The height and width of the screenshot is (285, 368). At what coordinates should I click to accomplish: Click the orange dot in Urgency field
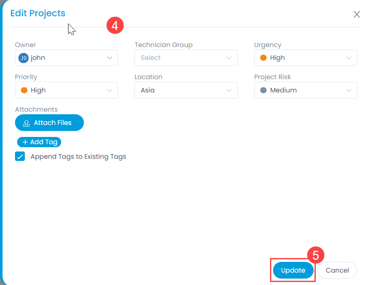pyautogui.click(x=264, y=58)
